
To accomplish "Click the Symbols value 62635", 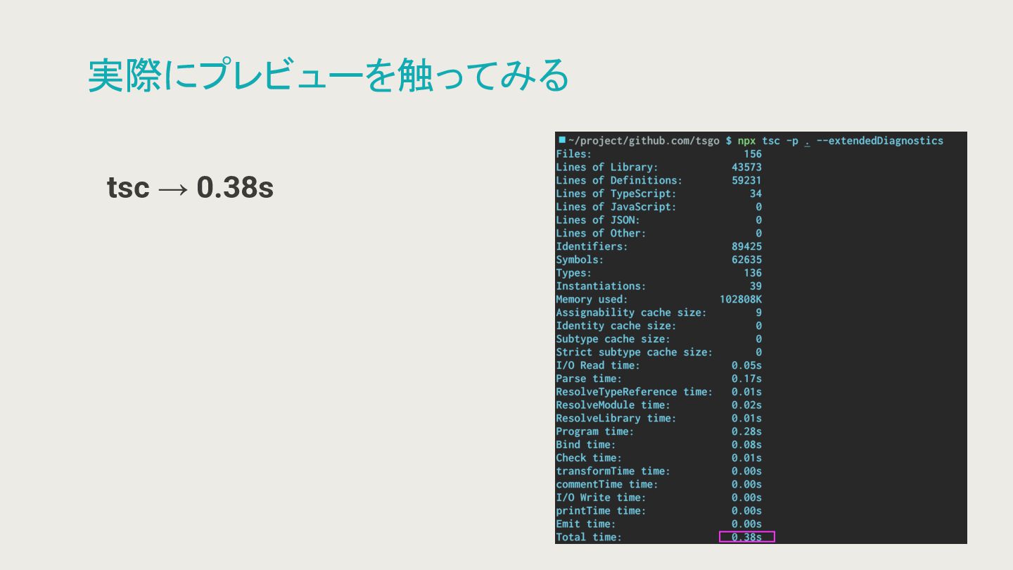I will 746,260.
